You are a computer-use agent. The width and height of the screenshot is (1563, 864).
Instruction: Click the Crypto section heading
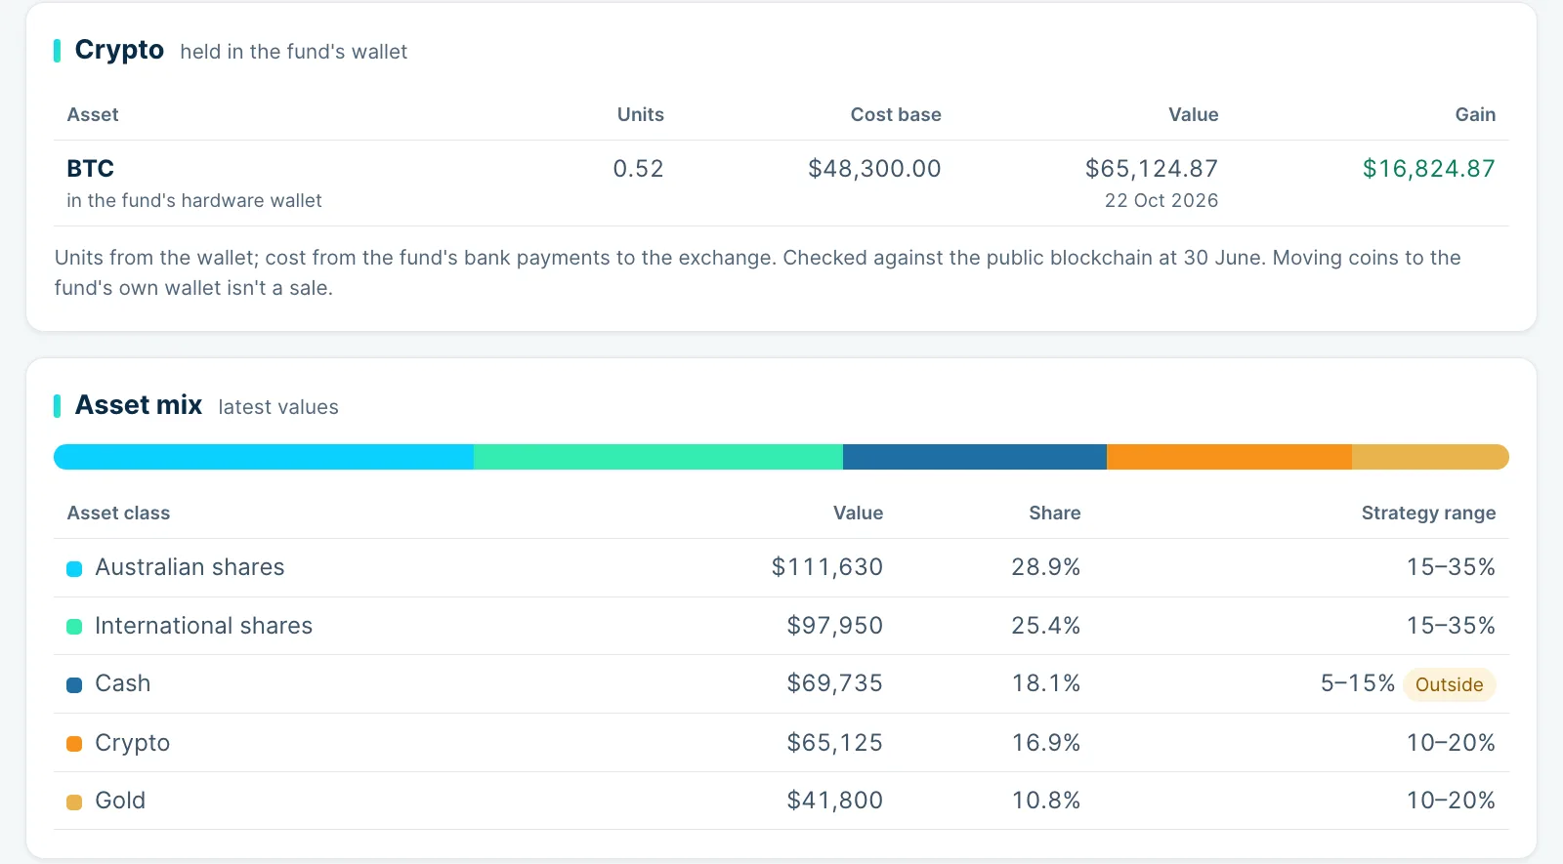point(119,50)
